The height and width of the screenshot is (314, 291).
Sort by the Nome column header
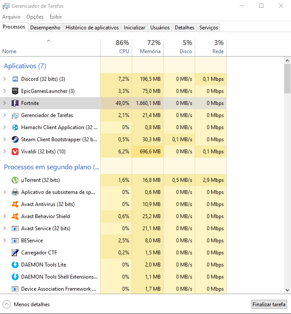pos(50,47)
